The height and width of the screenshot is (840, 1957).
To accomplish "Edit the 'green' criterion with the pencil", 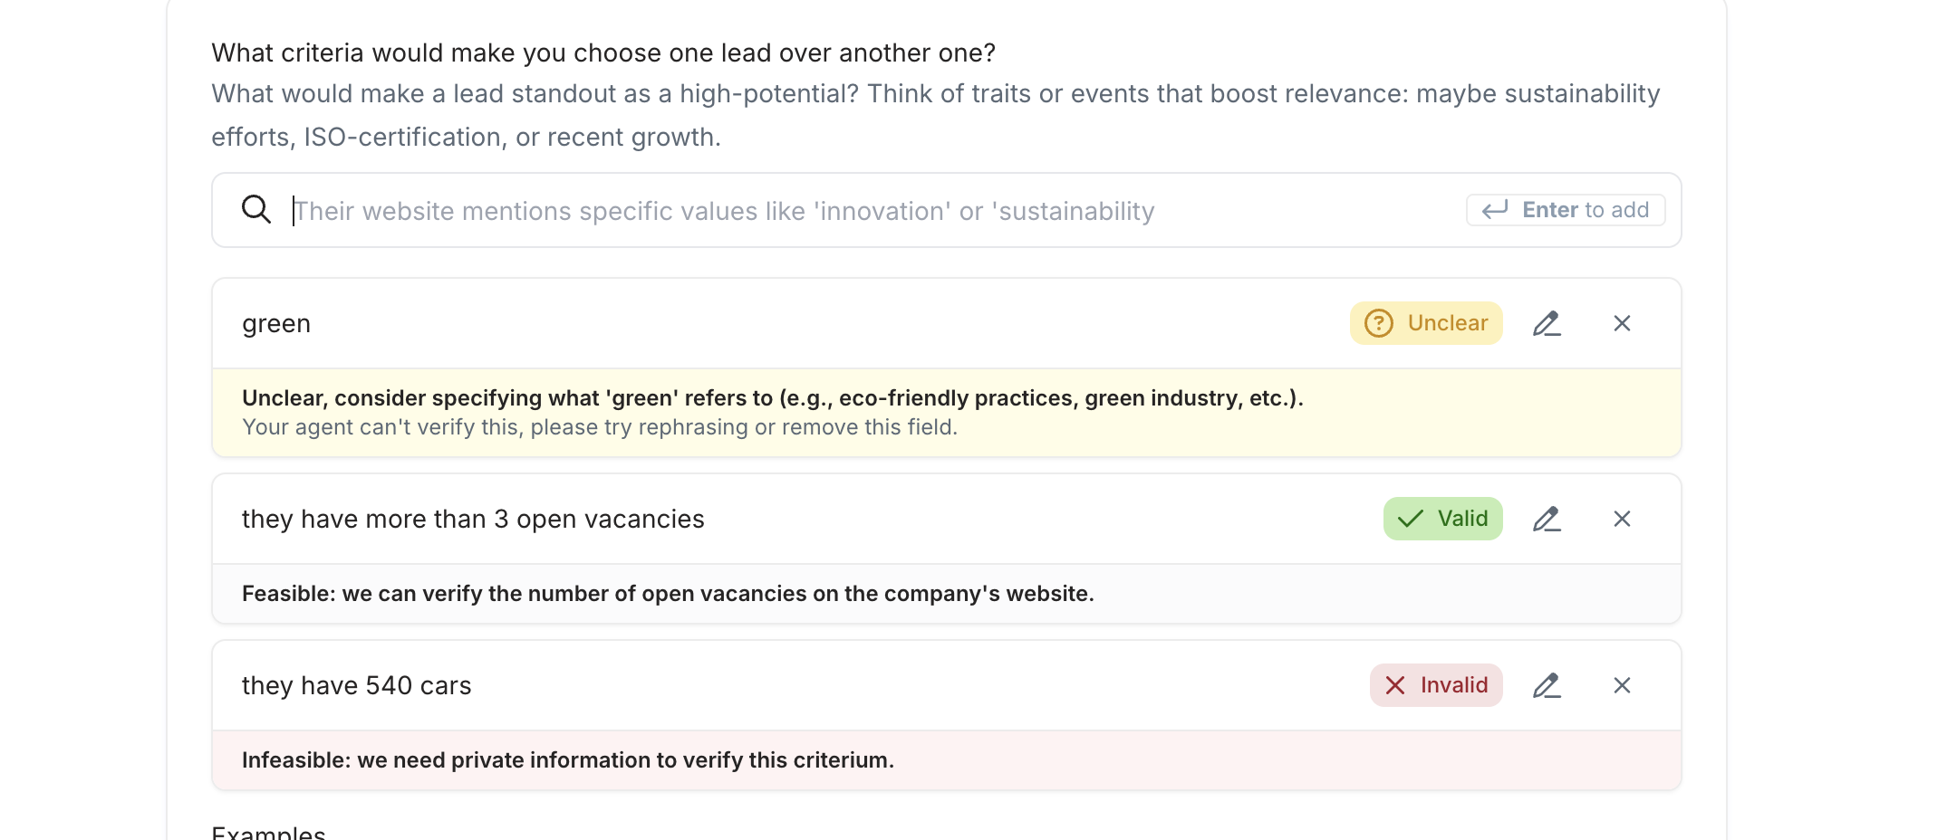I will [1547, 323].
